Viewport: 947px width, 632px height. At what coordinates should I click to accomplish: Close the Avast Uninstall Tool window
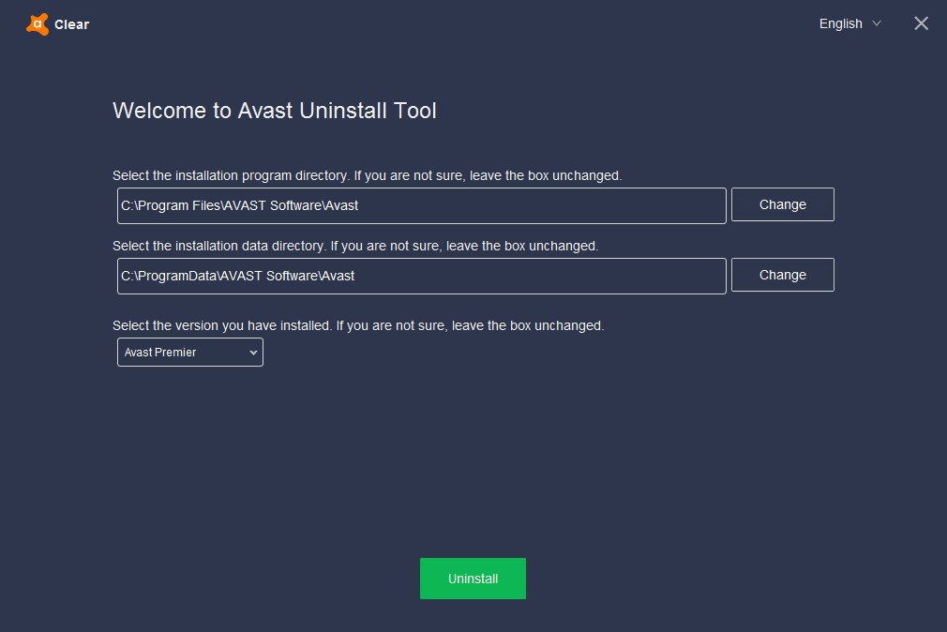point(921,23)
